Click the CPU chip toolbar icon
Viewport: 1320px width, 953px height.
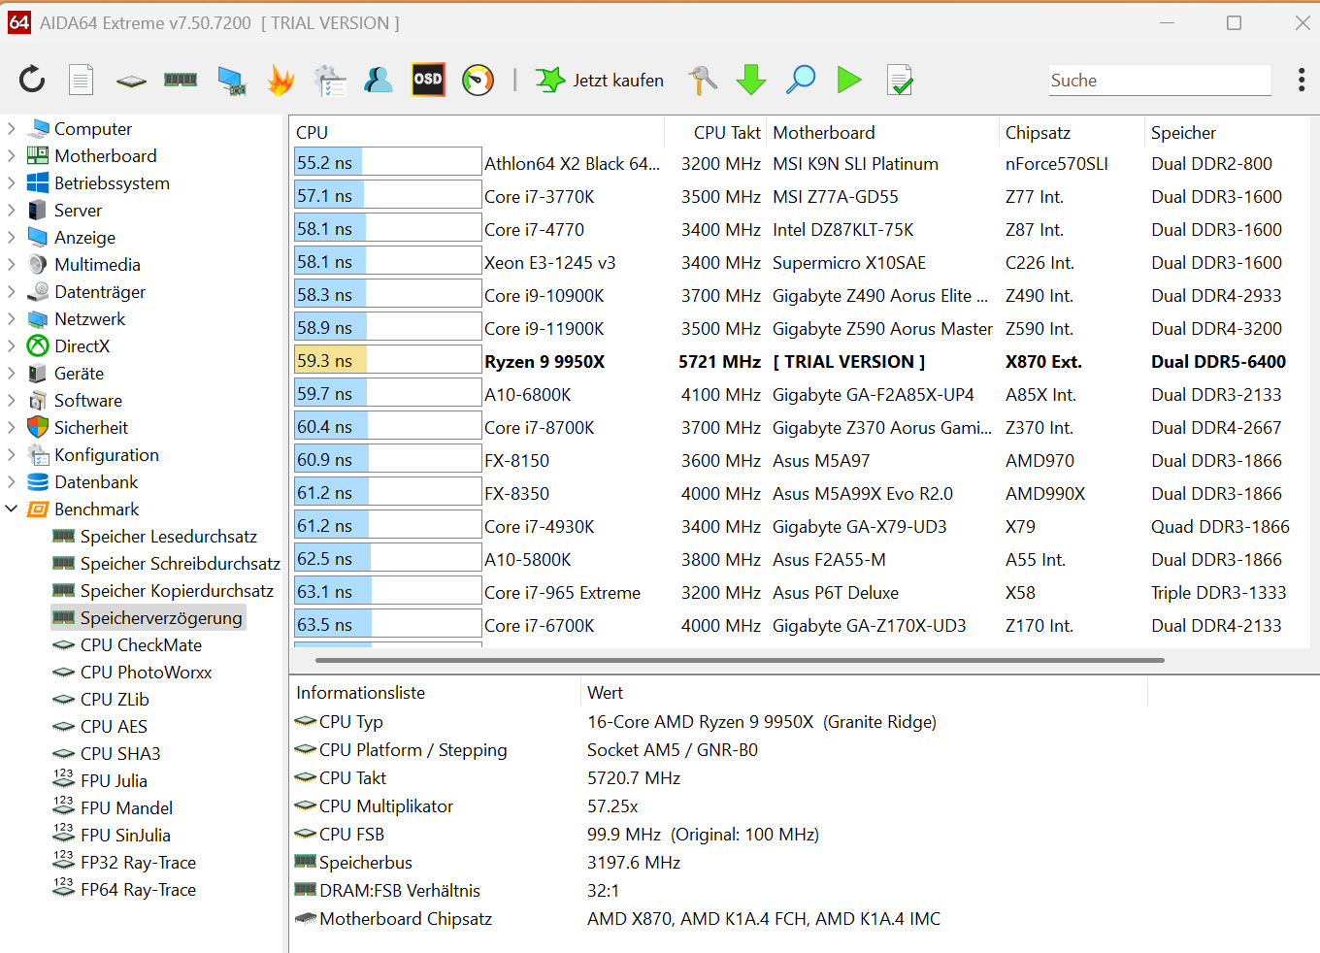[x=131, y=81]
